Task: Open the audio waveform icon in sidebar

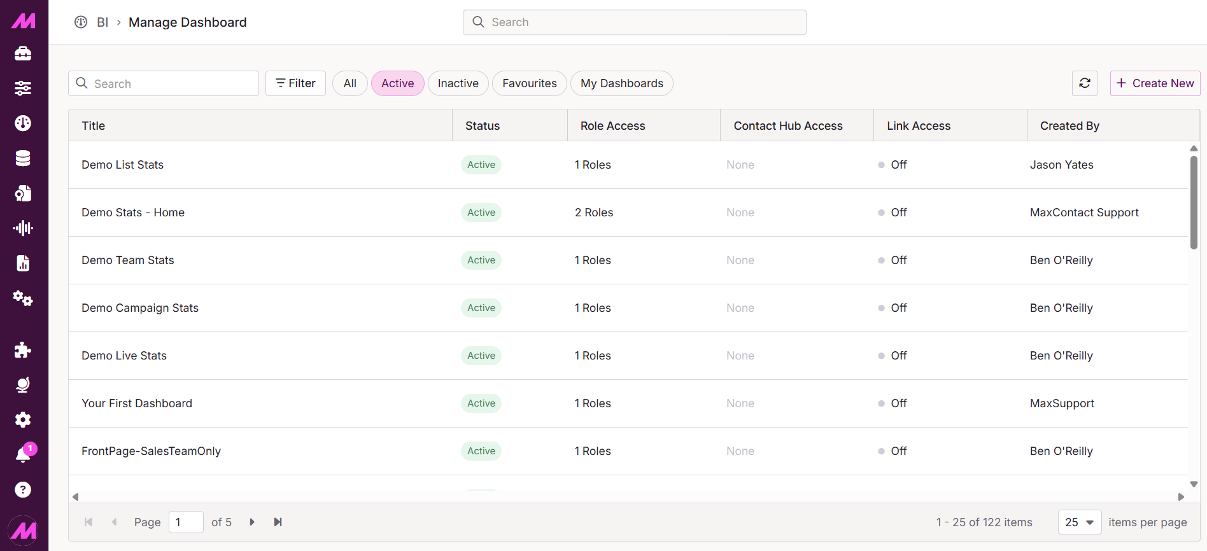Action: tap(23, 228)
